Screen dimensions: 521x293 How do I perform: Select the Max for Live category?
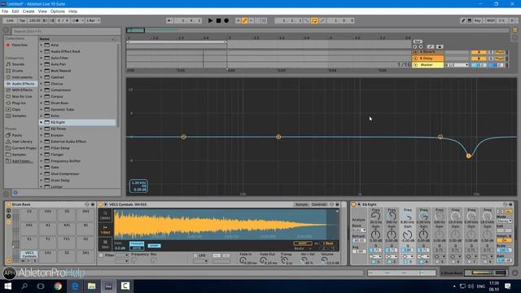coord(22,97)
